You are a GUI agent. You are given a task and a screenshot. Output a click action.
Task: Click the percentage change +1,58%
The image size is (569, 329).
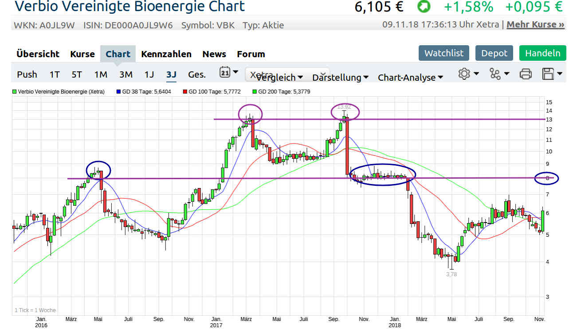[468, 7]
